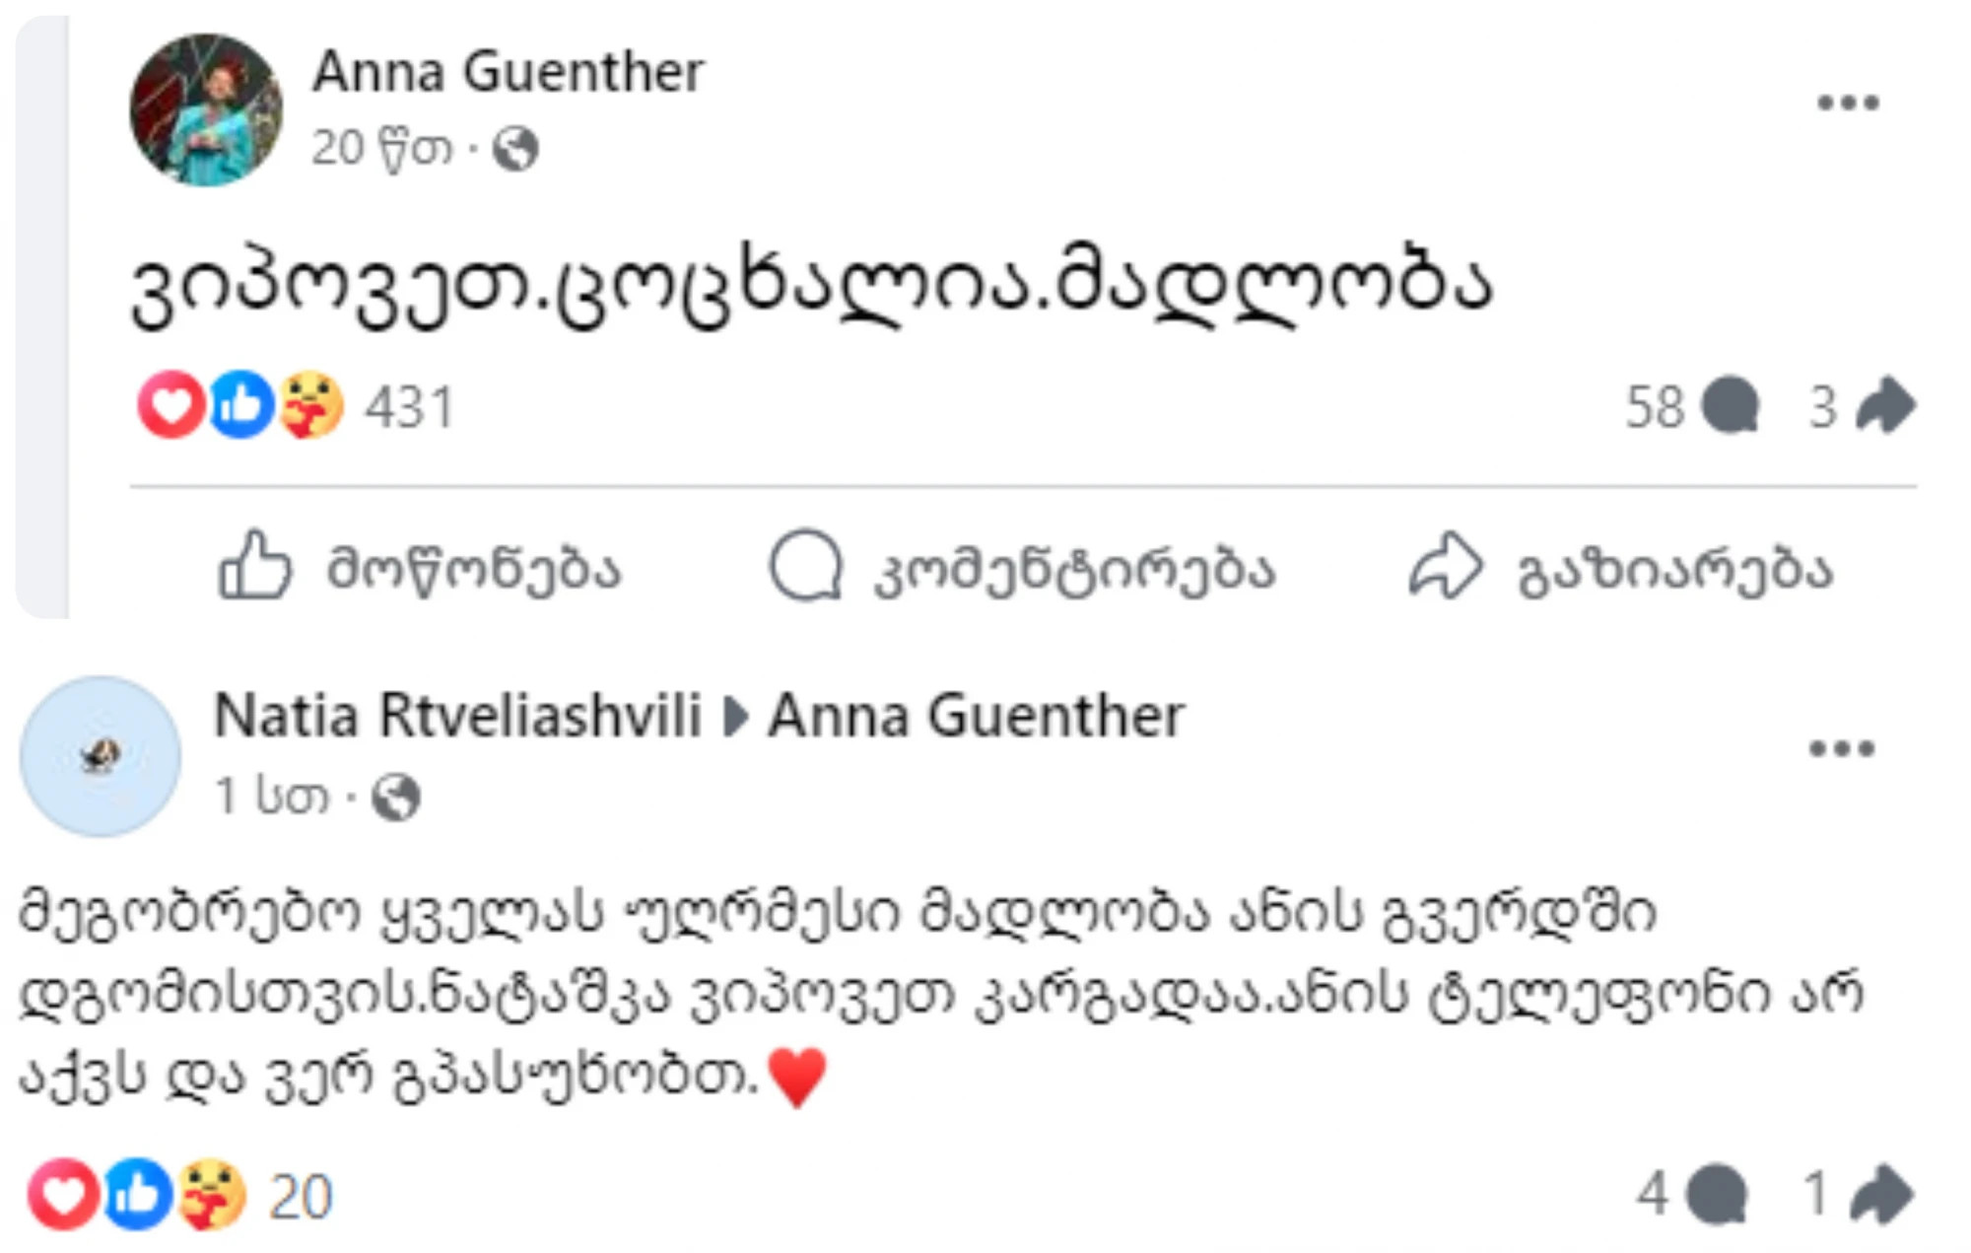The width and height of the screenshot is (1971, 1253).
Task: Click the public globe icon on Anna's post
Action: click(515, 150)
